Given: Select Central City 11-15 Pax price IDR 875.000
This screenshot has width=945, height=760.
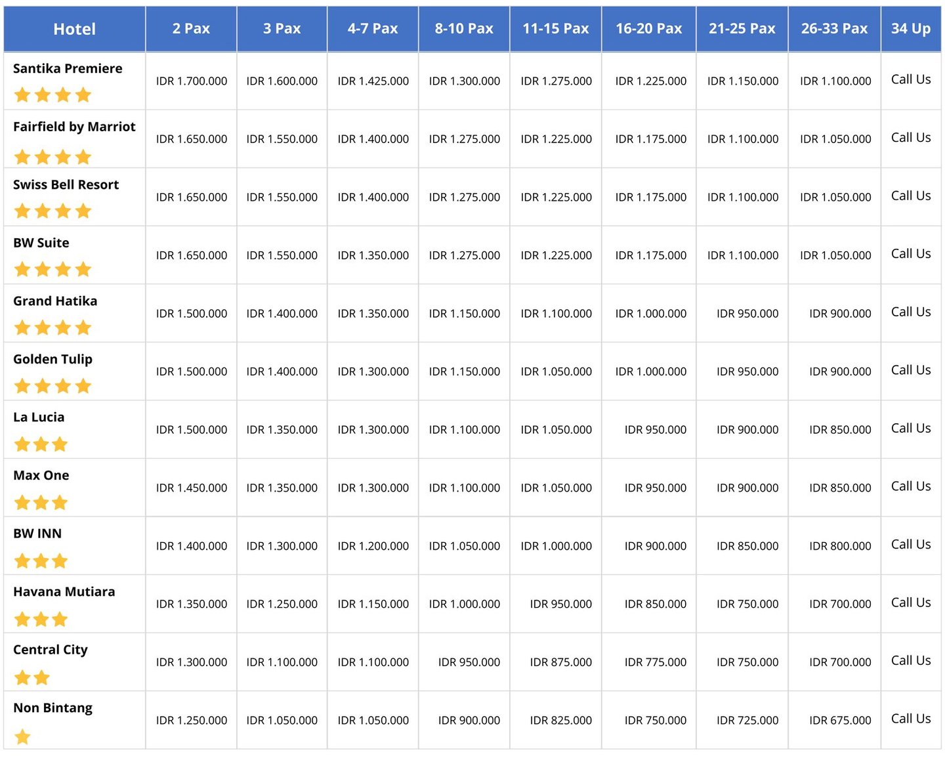Looking at the screenshot, I should (561, 662).
